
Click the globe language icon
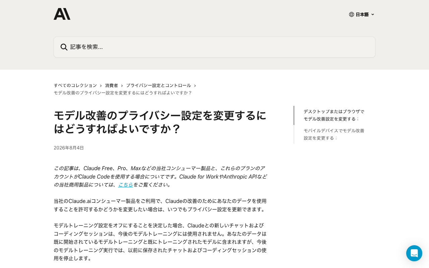pyautogui.click(x=352, y=14)
